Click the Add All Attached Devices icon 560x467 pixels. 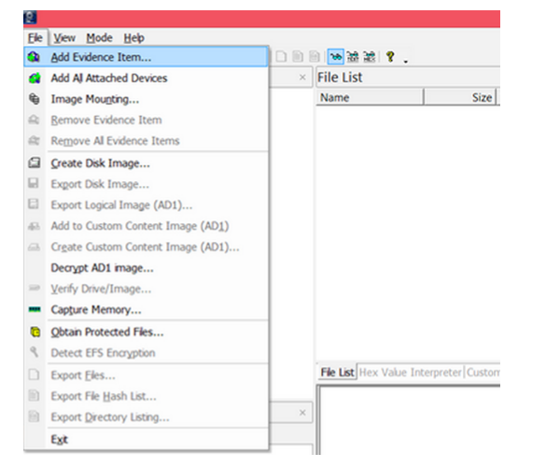click(x=34, y=78)
